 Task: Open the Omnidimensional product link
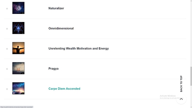[61, 28]
